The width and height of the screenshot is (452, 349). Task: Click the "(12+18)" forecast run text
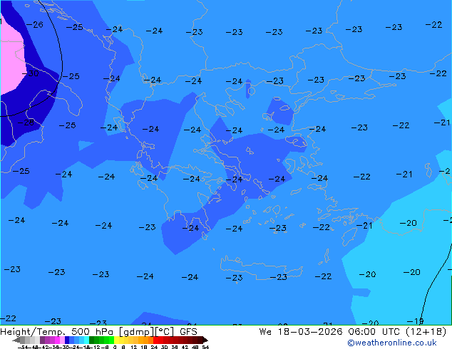tap(426, 332)
